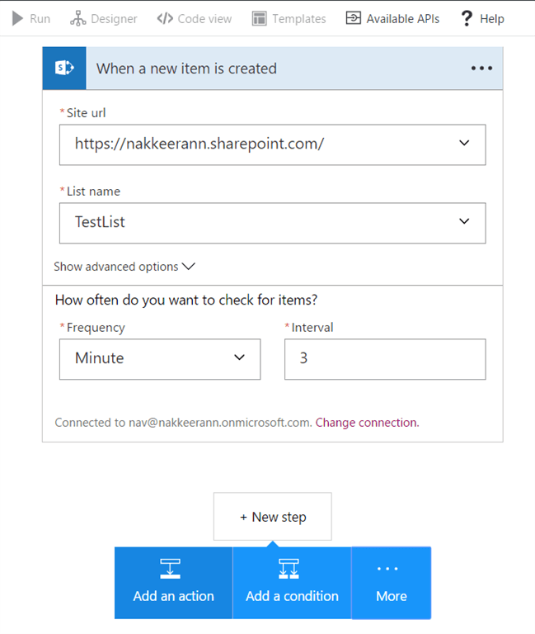The image size is (535, 634).
Task: Open the Templates icon
Action: pyautogui.click(x=260, y=18)
